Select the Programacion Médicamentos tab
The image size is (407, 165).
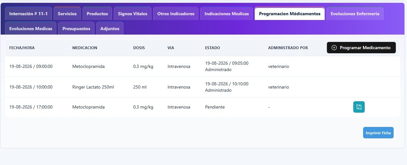[290, 14]
